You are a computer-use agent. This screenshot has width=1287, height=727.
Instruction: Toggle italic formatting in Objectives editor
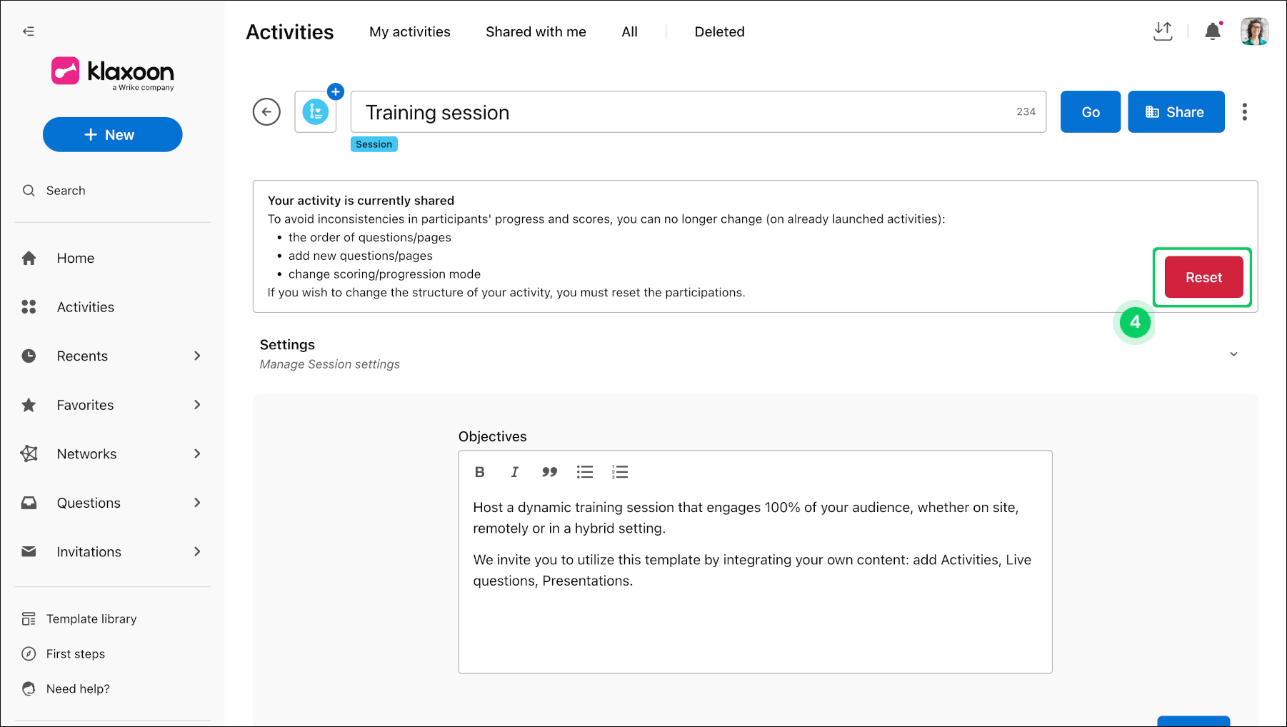pos(514,472)
